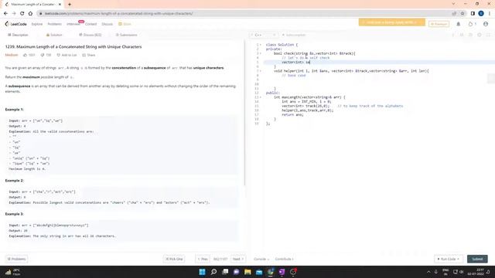The image size is (495, 278).
Task: Open the C++ language dropdown
Action: tap(265, 35)
